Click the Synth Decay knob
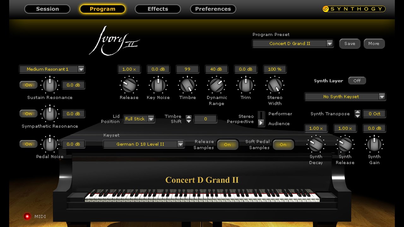Screen dimensions: 404x227 (x=316, y=144)
